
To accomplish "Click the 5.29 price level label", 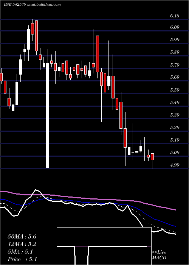I will [175, 128].
